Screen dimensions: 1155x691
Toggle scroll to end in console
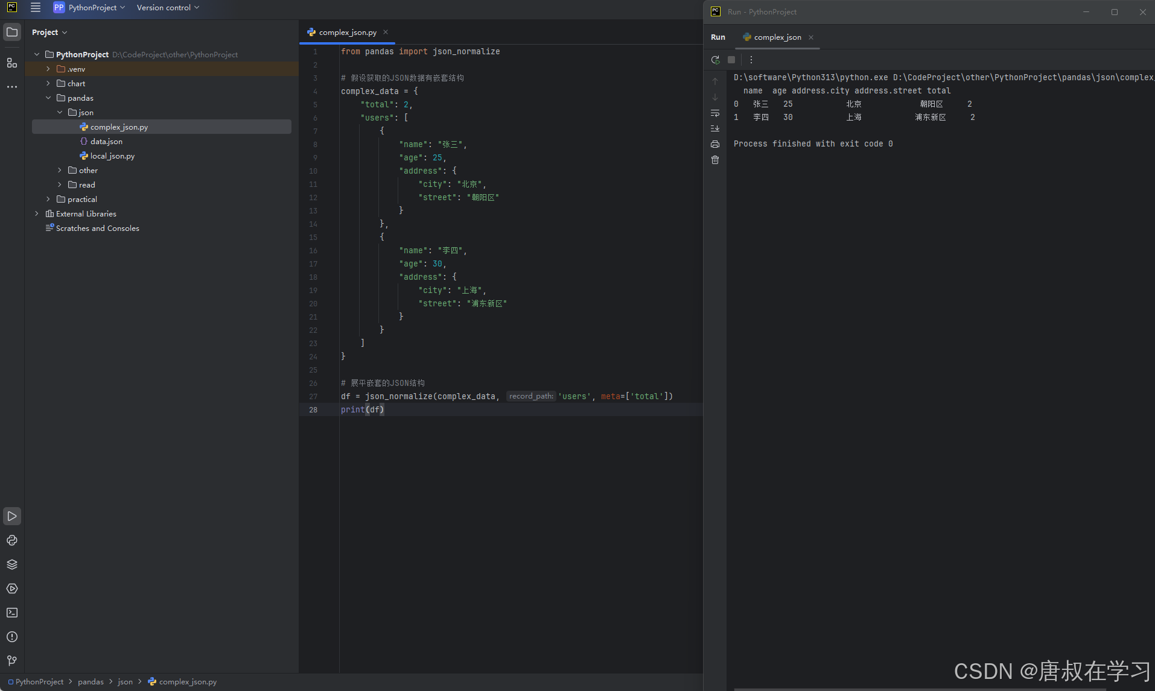715,128
